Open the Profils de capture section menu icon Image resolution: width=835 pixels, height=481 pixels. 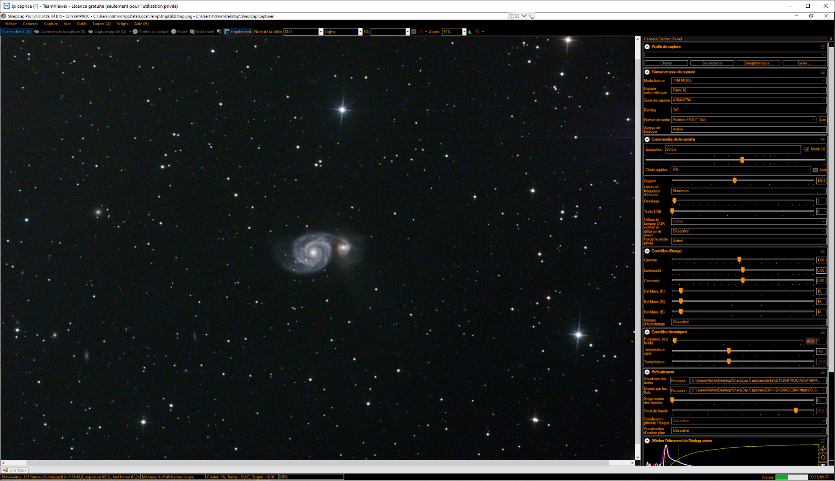pyautogui.click(x=822, y=47)
